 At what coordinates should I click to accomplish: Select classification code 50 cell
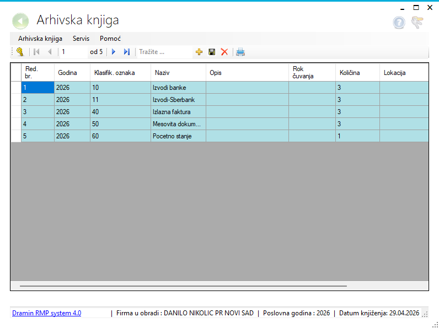(x=120, y=123)
